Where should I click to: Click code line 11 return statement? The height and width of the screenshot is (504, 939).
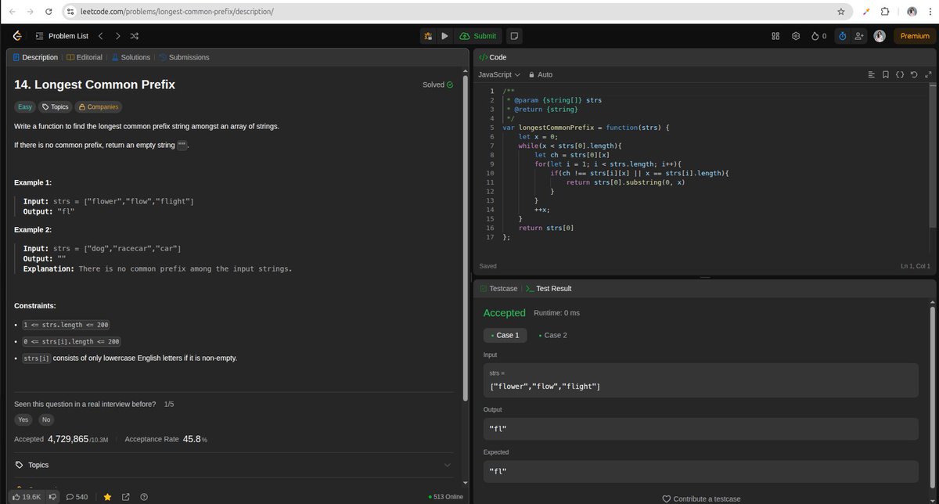(x=626, y=182)
